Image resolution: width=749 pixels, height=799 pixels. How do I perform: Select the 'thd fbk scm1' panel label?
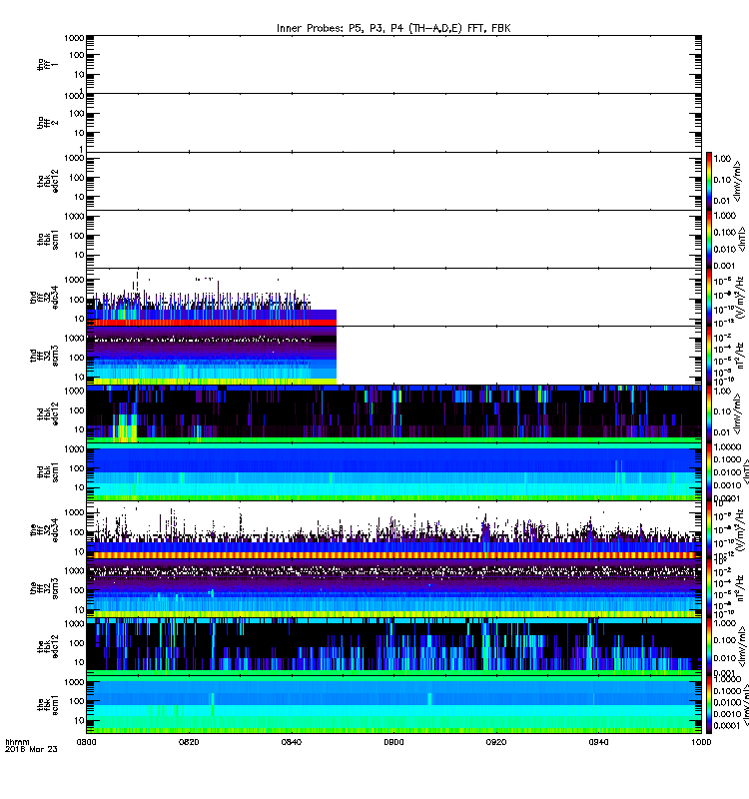tap(47, 471)
